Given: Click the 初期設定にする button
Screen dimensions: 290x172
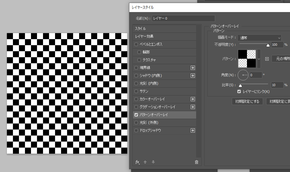Looking at the screenshot, I should [x=247, y=102].
